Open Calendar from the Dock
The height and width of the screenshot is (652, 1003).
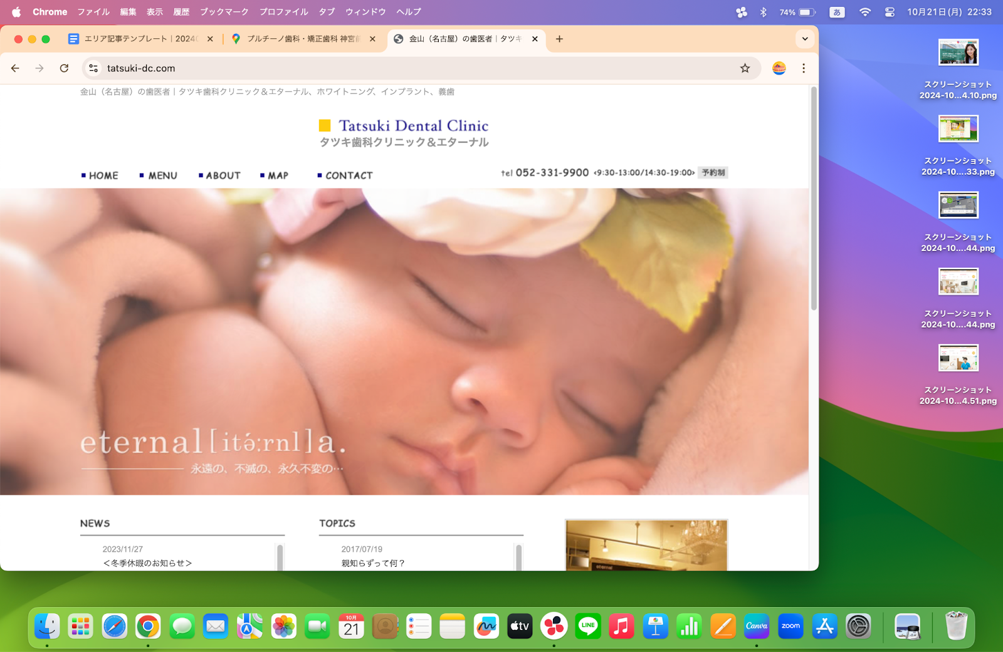click(351, 626)
